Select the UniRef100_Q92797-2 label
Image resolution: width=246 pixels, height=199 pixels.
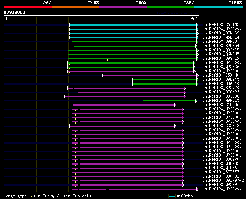tap(223, 181)
